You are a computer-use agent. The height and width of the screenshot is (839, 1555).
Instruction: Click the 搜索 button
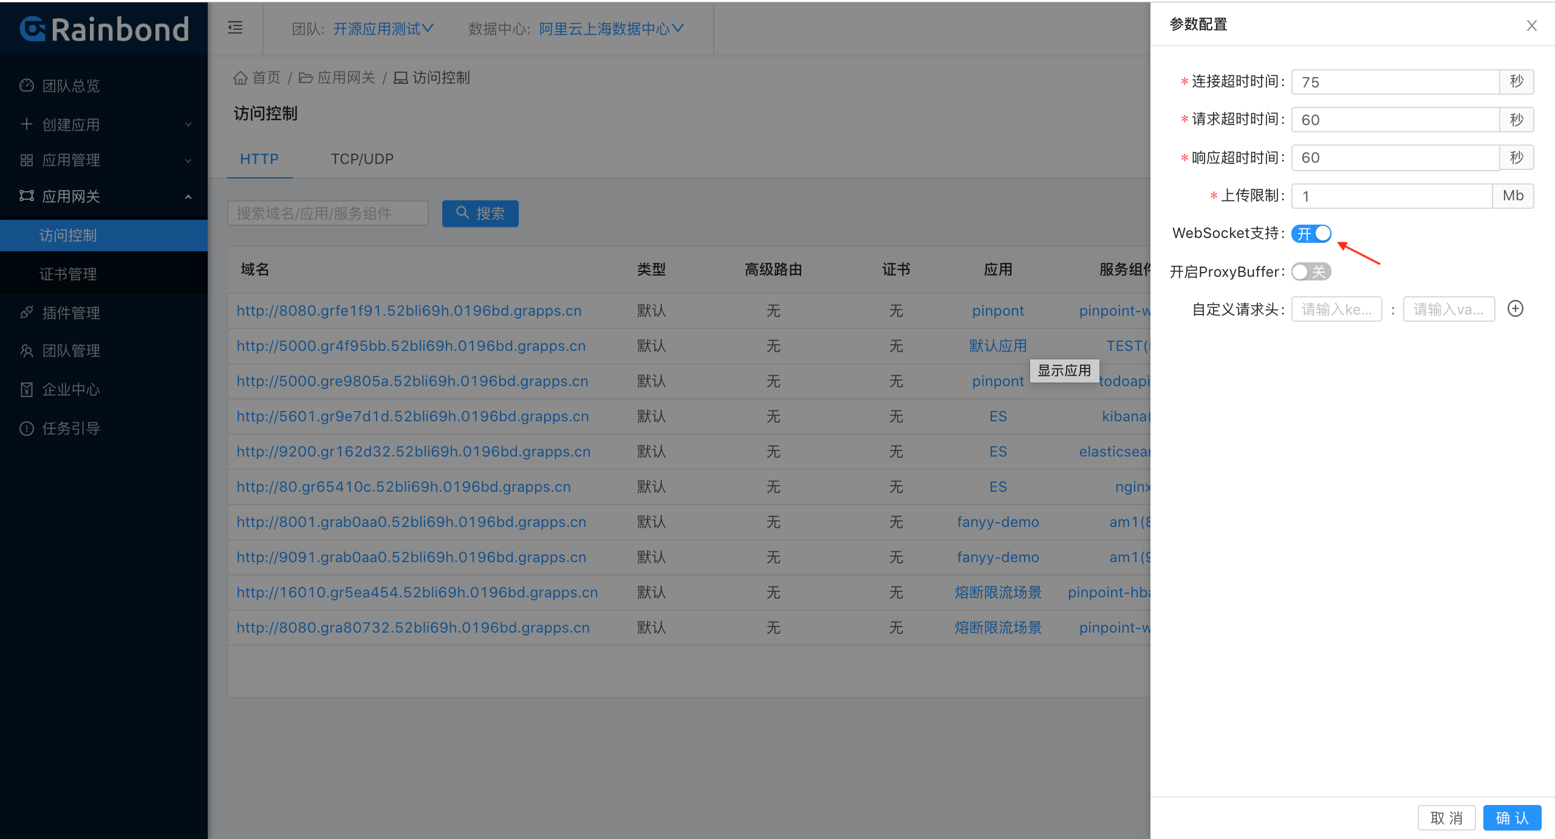point(480,214)
